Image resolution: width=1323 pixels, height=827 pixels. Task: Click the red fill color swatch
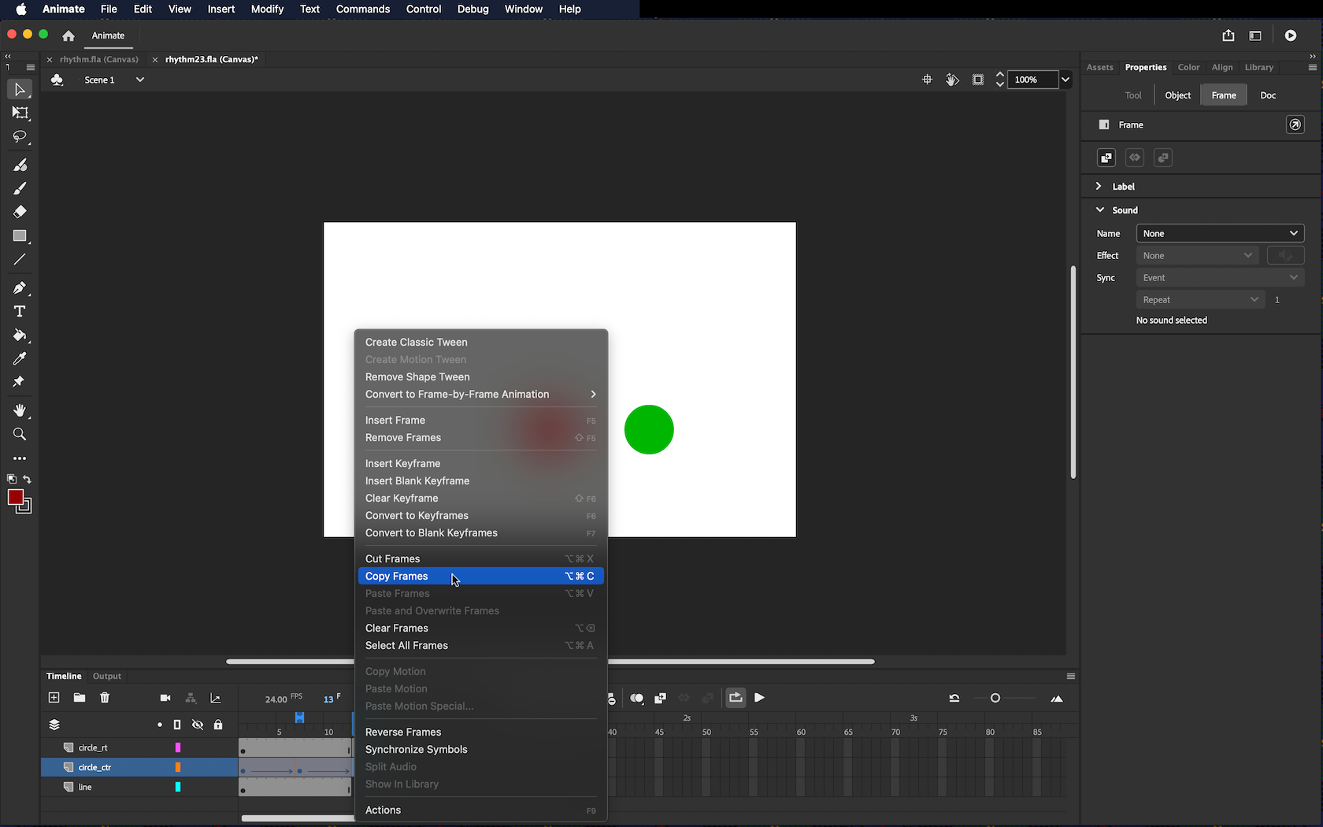pyautogui.click(x=15, y=497)
